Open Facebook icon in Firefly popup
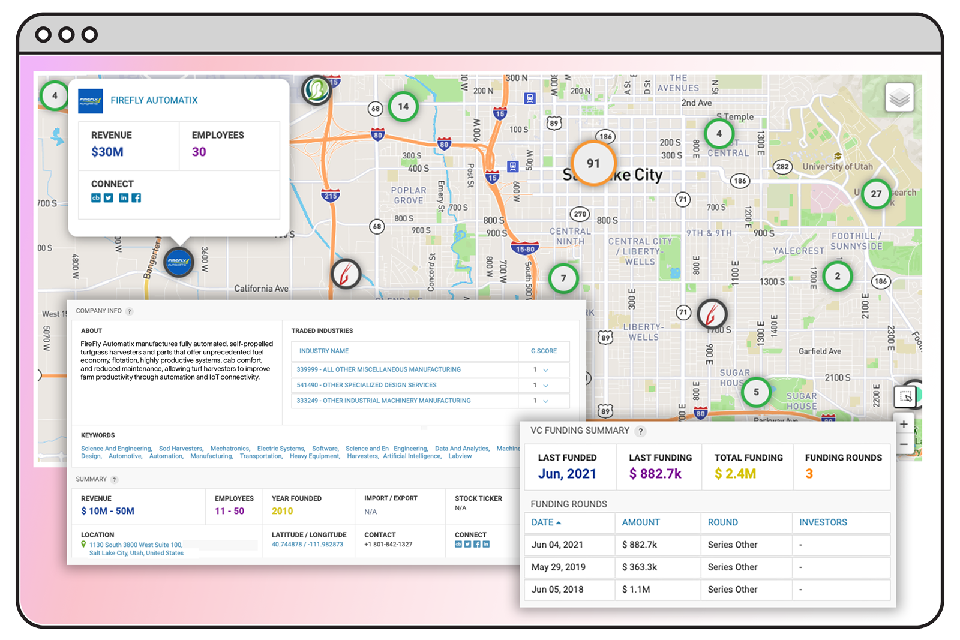The image size is (960, 640). (x=137, y=198)
